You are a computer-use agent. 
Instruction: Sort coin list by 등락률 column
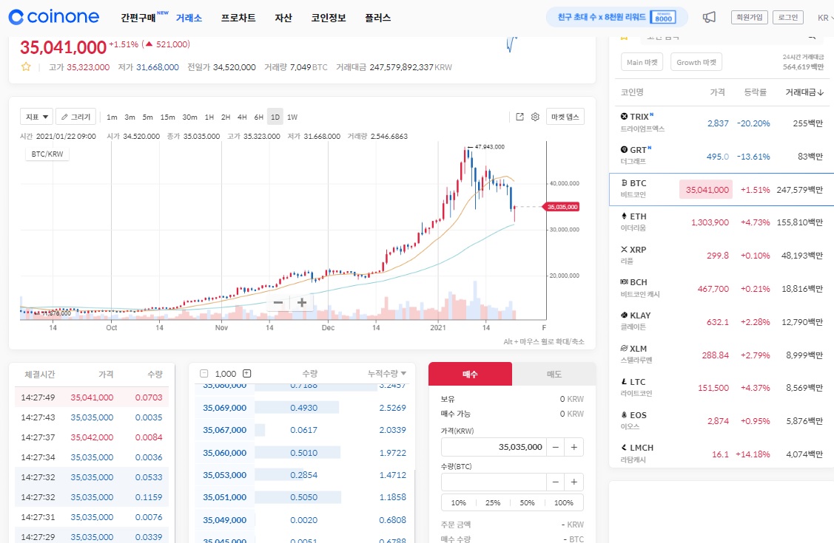click(755, 92)
